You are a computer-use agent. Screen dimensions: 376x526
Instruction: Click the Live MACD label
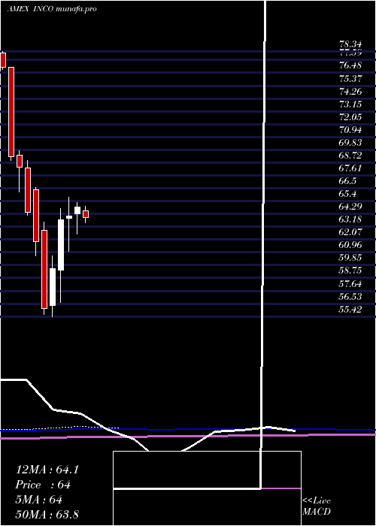317,506
